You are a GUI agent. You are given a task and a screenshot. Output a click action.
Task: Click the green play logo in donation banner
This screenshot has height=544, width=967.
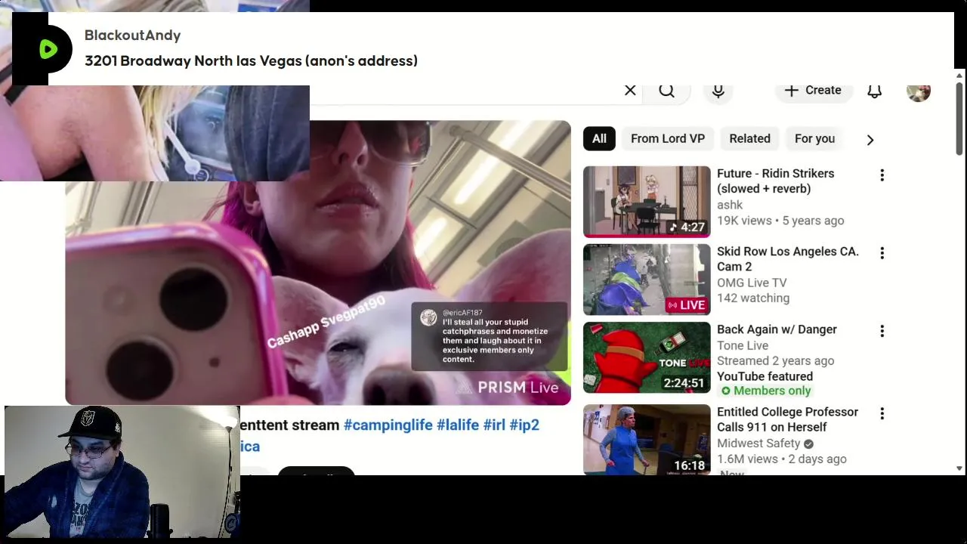point(48,50)
